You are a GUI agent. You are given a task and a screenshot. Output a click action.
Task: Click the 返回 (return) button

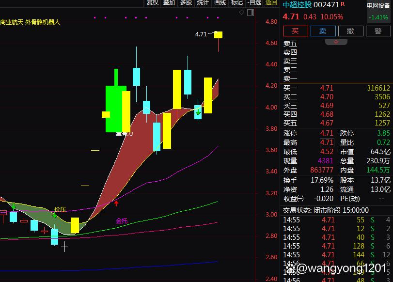271,3
